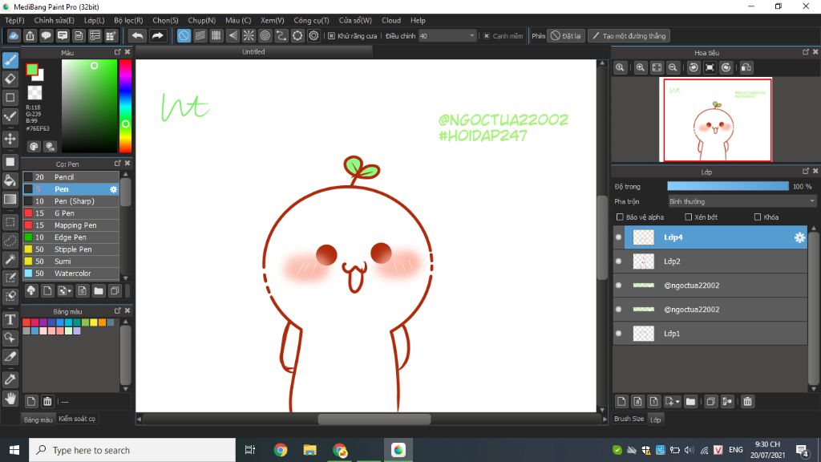Image resolution: width=821 pixels, height=462 pixels.
Task: Delete layer using trash icon in layer panel
Action: tap(747, 401)
